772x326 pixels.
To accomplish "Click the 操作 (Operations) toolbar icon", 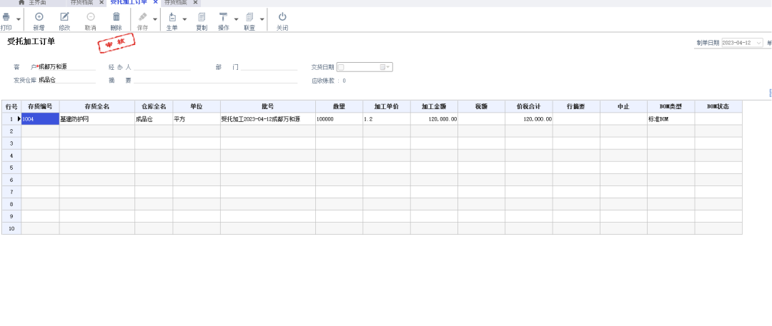I will click(223, 16).
